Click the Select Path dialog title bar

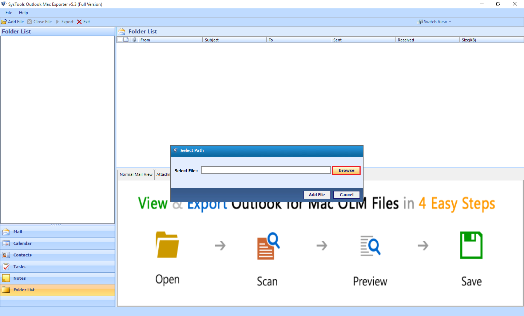[x=267, y=150]
